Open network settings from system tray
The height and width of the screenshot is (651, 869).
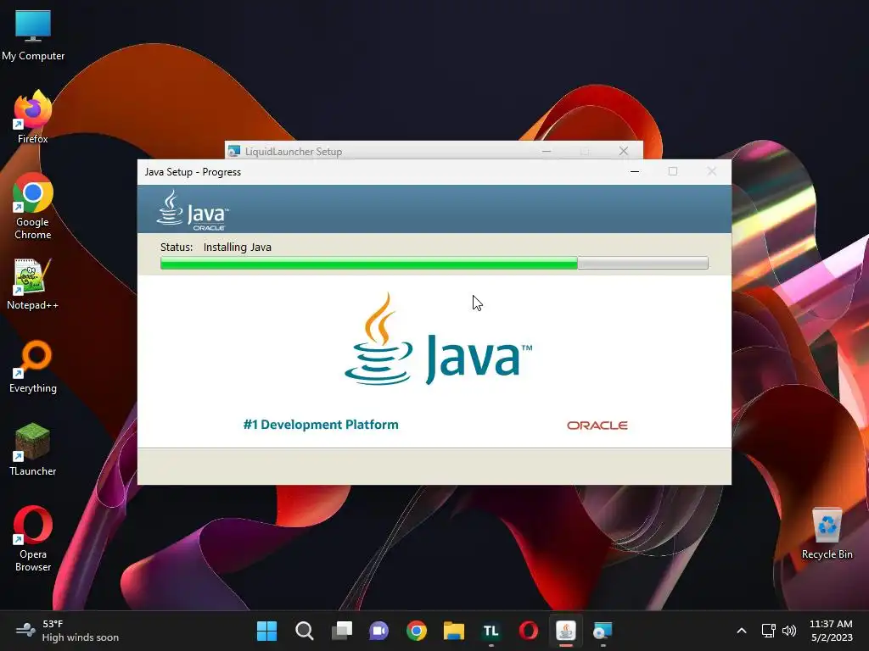[x=768, y=631]
